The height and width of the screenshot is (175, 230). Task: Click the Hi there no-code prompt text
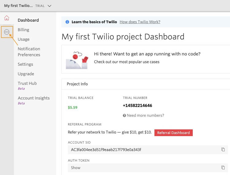tap(147, 54)
